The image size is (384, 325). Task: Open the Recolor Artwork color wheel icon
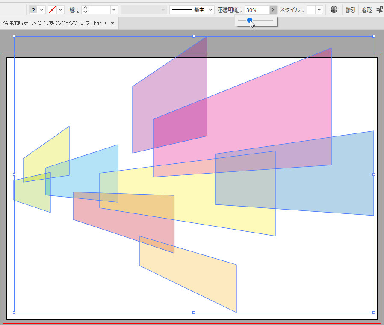tap(334, 9)
